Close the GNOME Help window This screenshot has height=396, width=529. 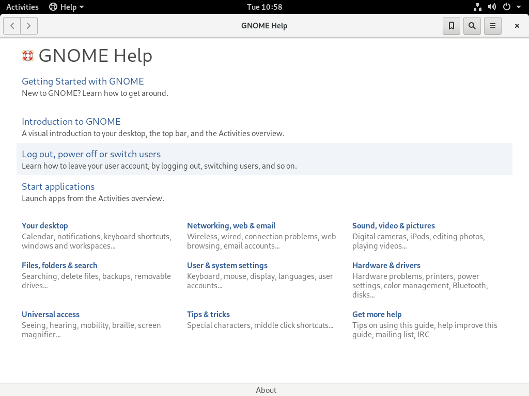pos(517,26)
